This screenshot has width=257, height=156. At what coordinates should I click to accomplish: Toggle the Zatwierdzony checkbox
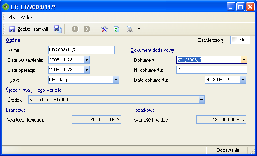coord(235,40)
